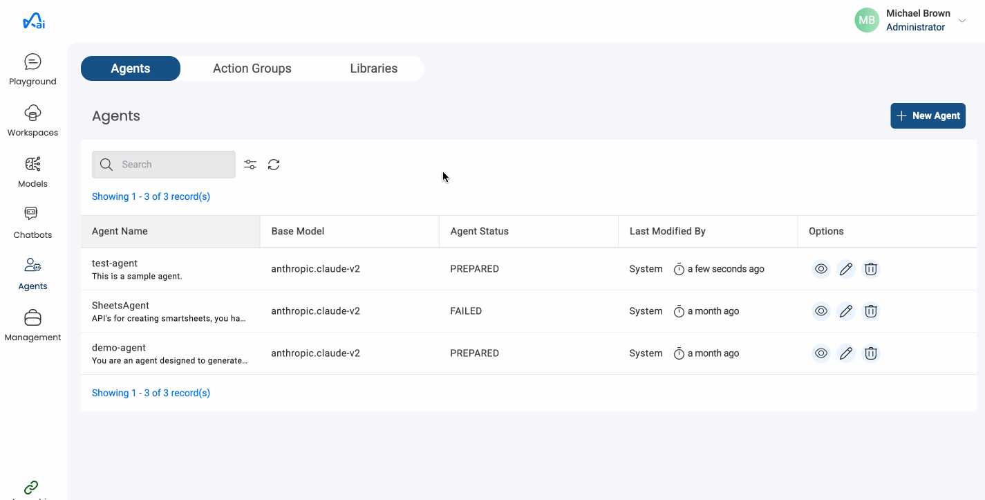Image resolution: width=985 pixels, height=500 pixels.
Task: Click into the Search agents field
Action: pos(173,165)
